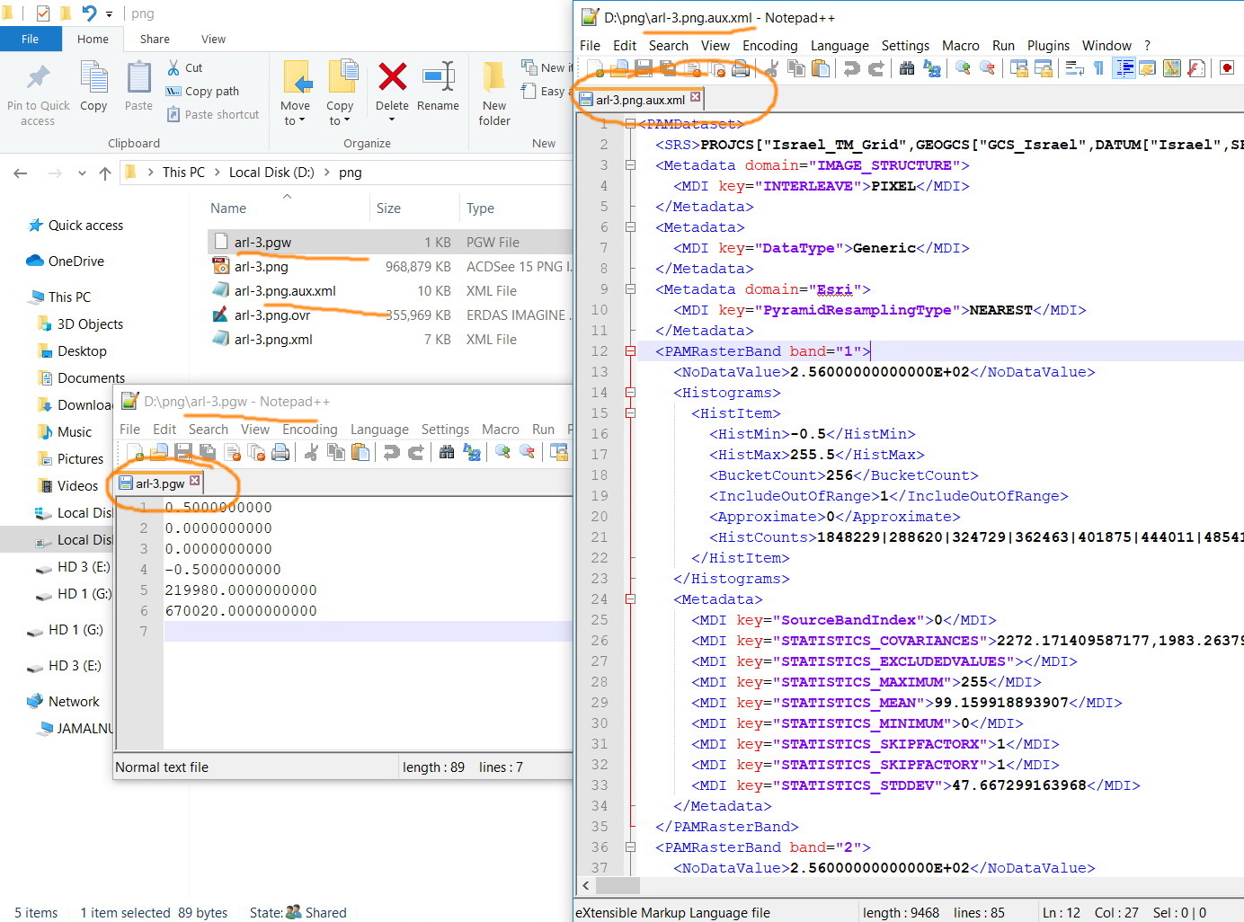Click red Record Macro icon in Notepad++

[x=1227, y=68]
